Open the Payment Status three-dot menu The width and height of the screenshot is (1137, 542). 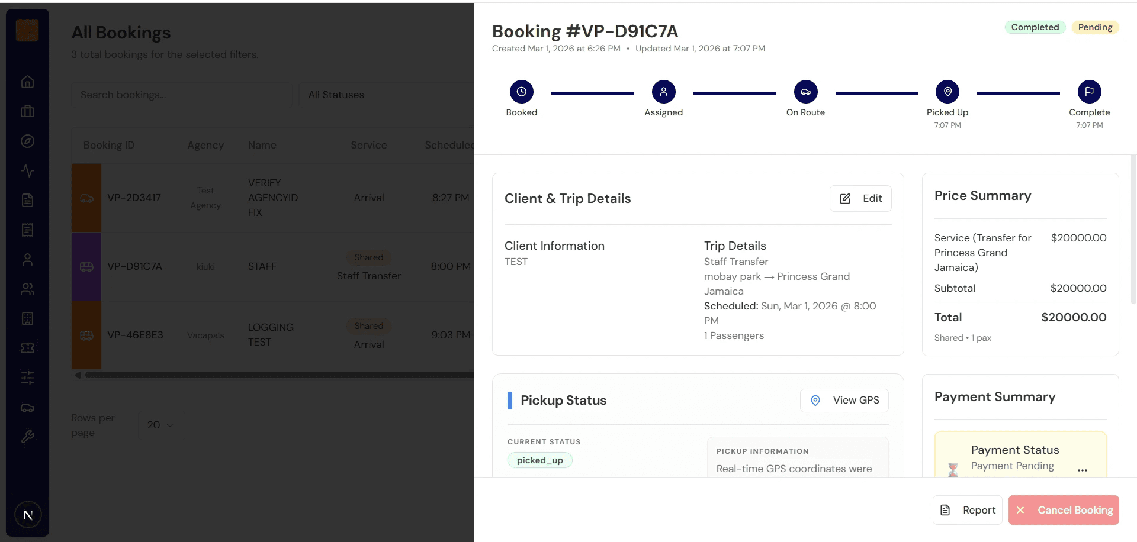(x=1083, y=470)
